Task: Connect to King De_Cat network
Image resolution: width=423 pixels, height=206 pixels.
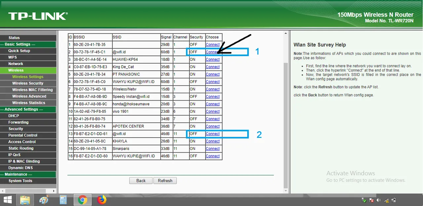Action: 212,67
